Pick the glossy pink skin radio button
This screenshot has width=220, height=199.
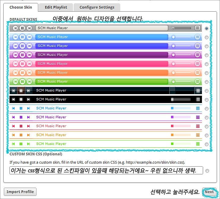click(x=206, y=64)
